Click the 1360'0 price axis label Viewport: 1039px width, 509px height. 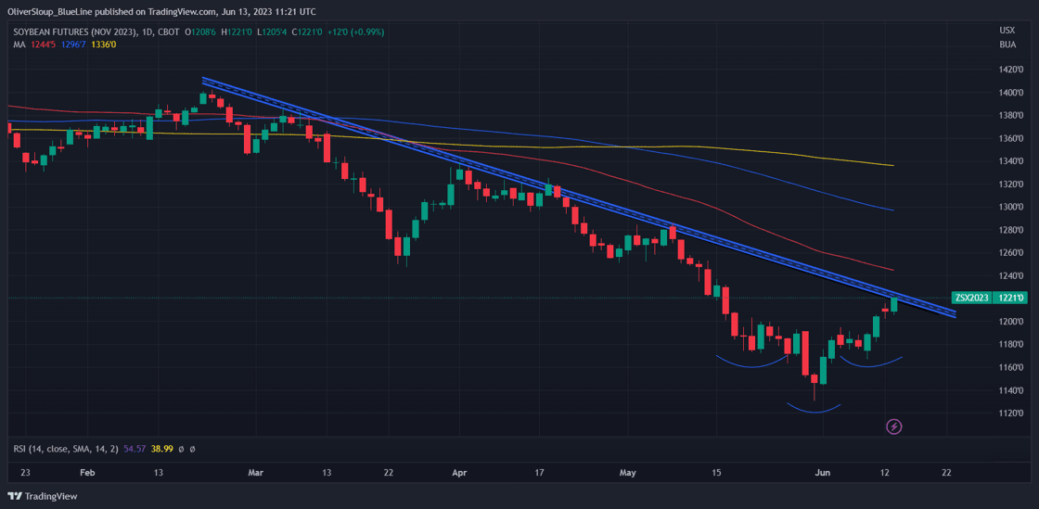click(1011, 138)
